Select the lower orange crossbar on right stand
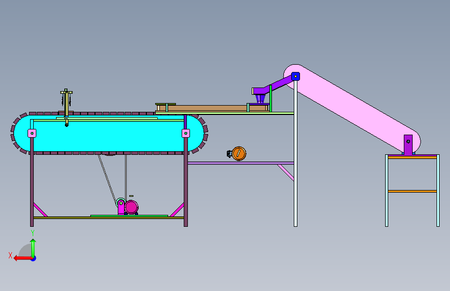Viewport: 450px width, 291px height. point(413,192)
